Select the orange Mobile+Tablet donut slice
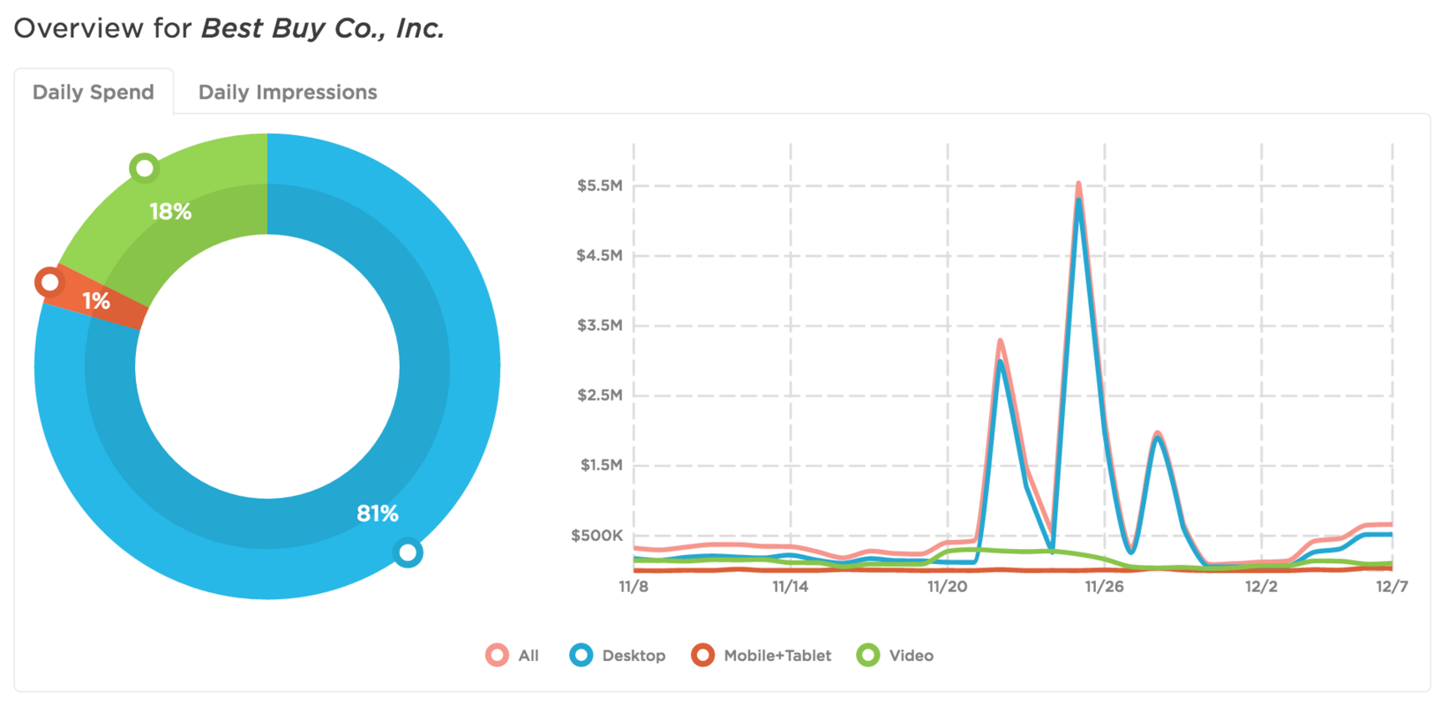This screenshot has height=706, width=1448. (x=97, y=300)
